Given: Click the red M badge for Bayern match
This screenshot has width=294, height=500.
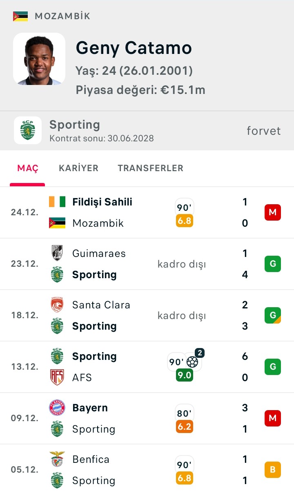Looking at the screenshot, I should click(x=273, y=418).
